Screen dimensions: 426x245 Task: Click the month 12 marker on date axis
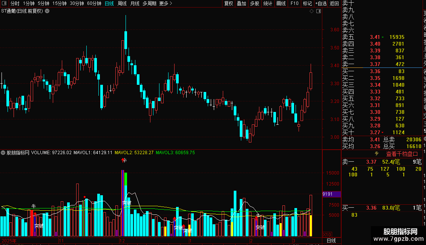click(x=122, y=241)
